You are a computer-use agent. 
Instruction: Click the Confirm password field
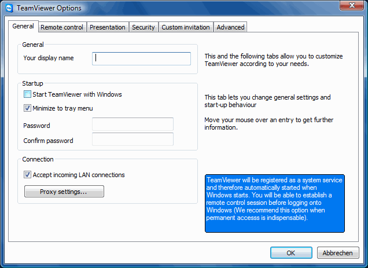[x=133, y=139]
